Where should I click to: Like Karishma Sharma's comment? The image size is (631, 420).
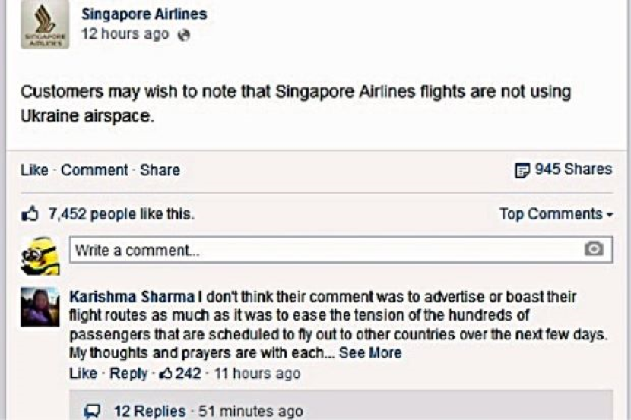(83, 374)
